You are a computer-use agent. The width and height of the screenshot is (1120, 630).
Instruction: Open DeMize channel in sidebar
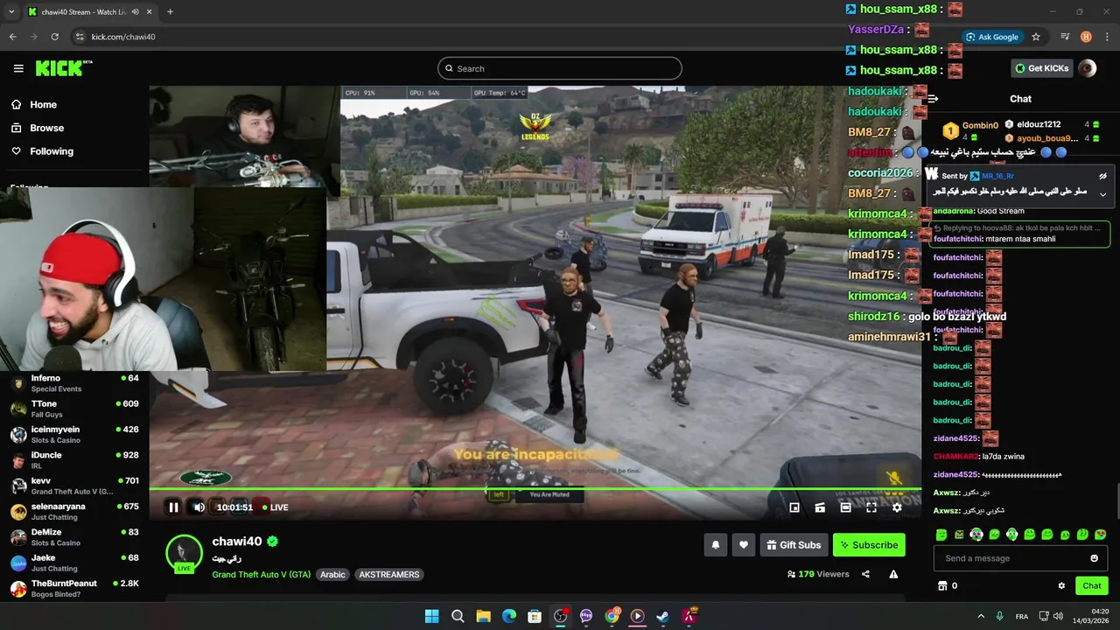(74, 536)
